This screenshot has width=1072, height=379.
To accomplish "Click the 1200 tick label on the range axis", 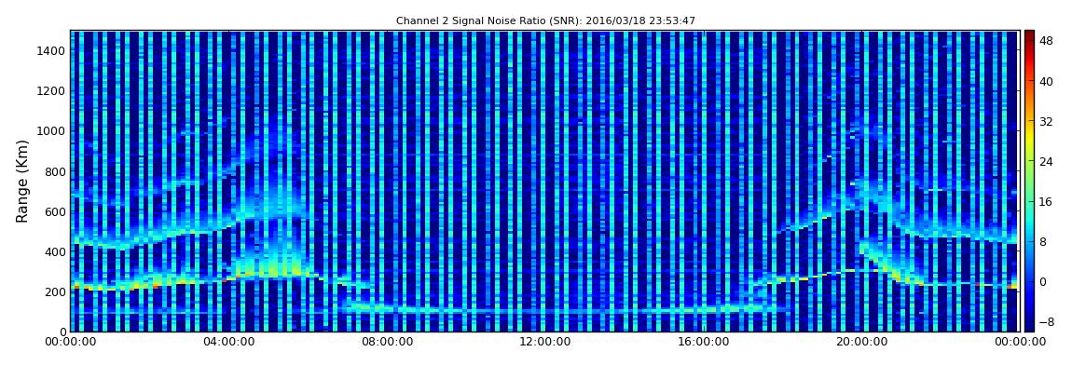I will [x=52, y=91].
